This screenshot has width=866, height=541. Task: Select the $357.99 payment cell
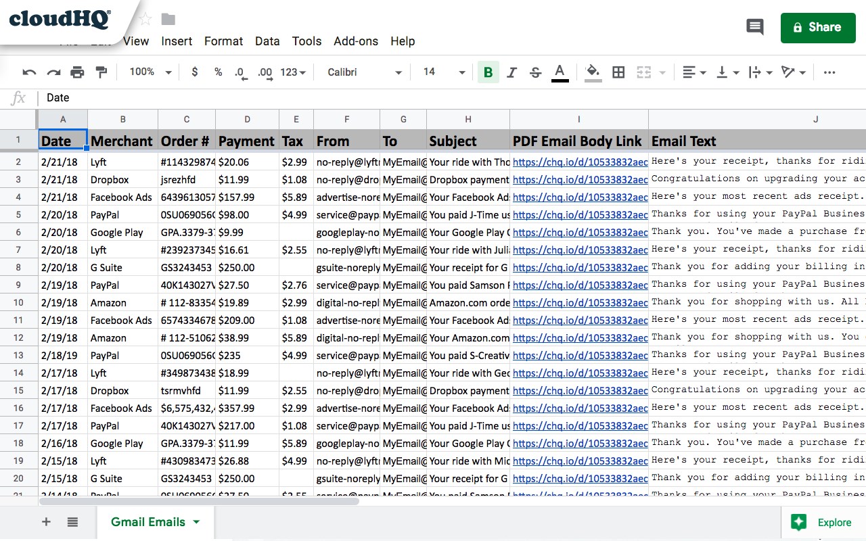point(248,408)
